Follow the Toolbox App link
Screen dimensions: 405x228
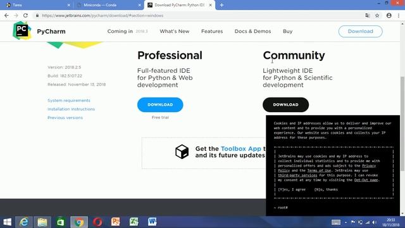241,149
